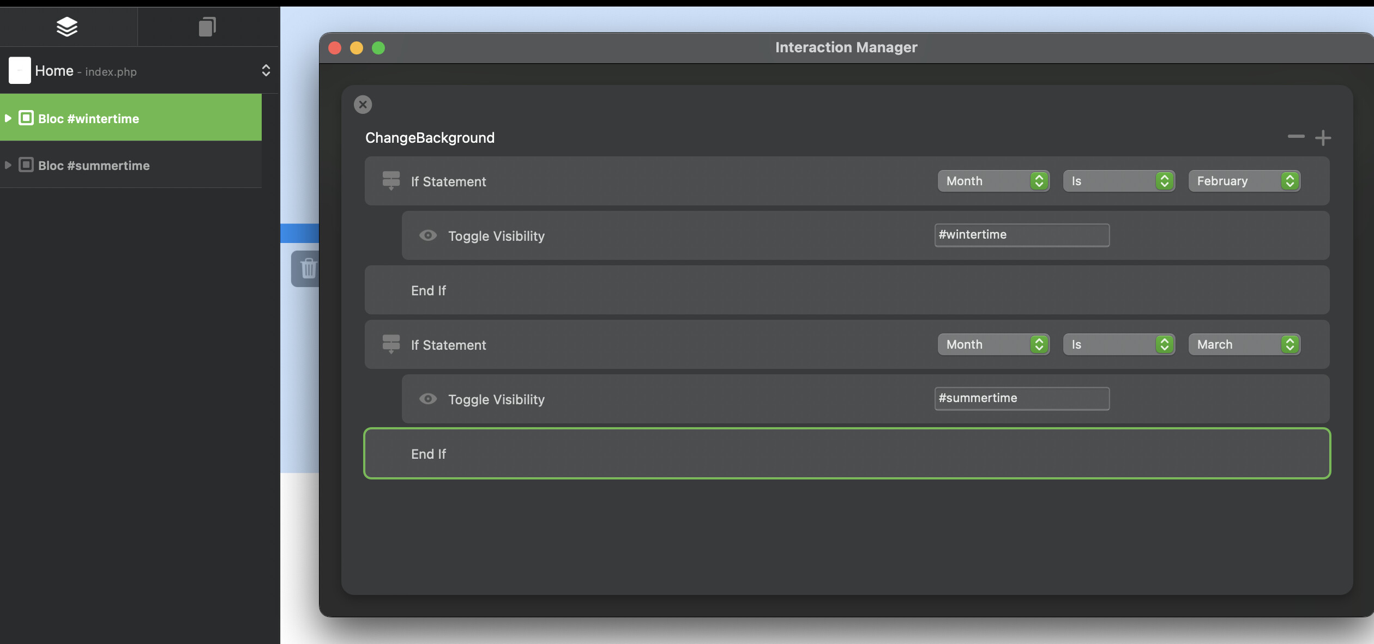Close the ChangeBackground interaction panel
The height and width of the screenshot is (644, 1374).
[363, 105]
